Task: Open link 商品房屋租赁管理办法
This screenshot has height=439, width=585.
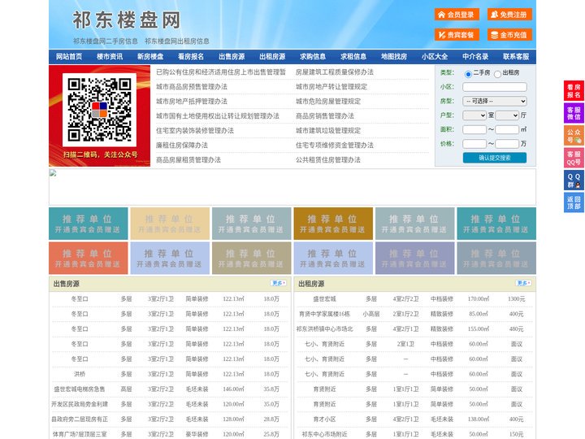Action: pyautogui.click(x=188, y=160)
